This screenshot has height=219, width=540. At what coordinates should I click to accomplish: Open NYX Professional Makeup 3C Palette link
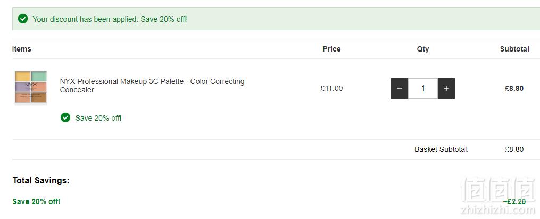click(152, 86)
